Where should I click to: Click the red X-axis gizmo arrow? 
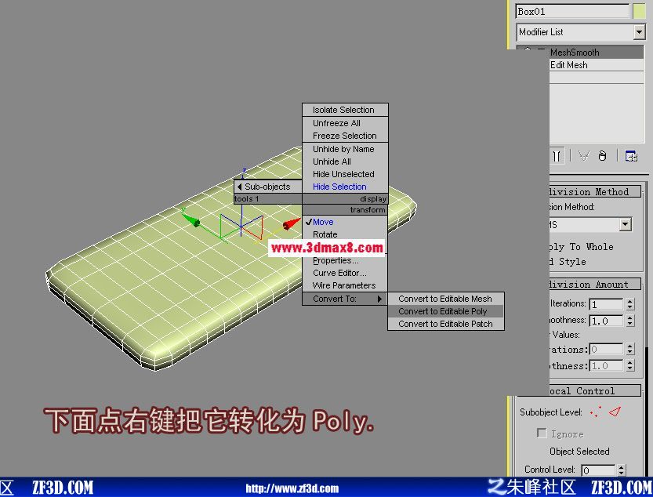pyautogui.click(x=291, y=223)
